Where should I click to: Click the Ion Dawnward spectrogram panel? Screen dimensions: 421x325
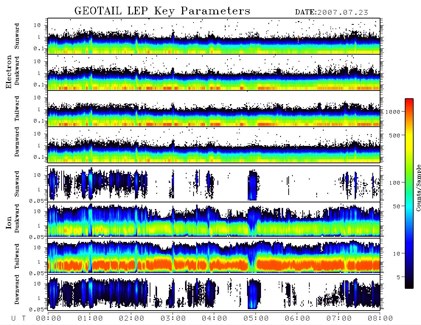[x=214, y=292]
